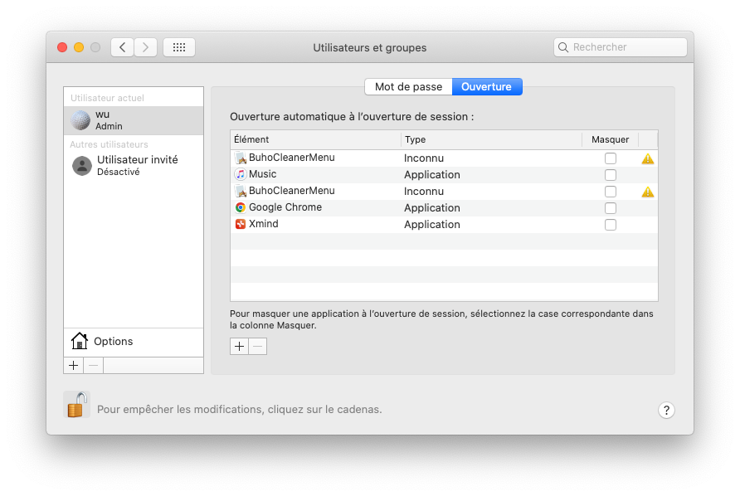Image resolution: width=740 pixels, height=496 pixels.
Task: Click Application type cell for Google Chrome
Action: pyautogui.click(x=432, y=208)
